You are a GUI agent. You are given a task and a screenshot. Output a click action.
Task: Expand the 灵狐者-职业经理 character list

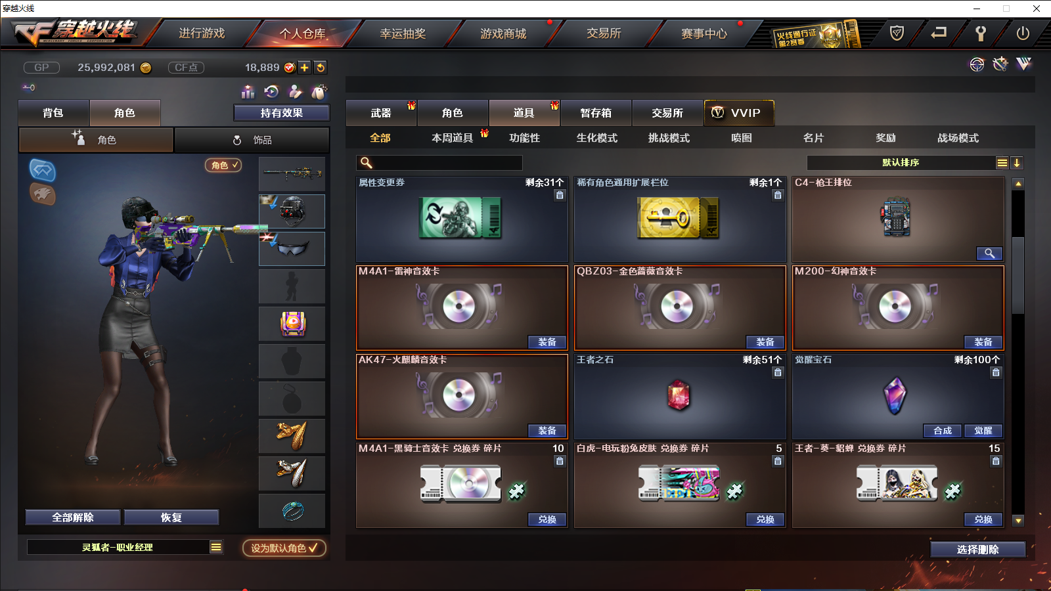216,547
